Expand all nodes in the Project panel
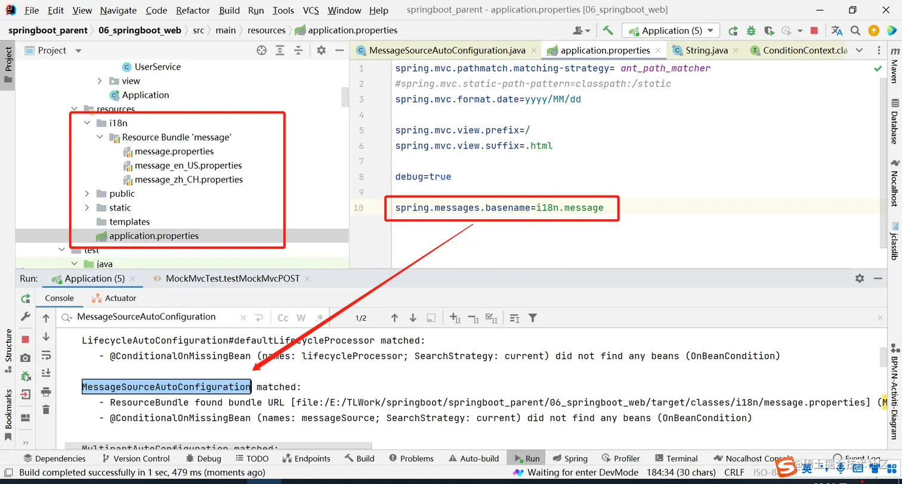Image resolution: width=902 pixels, height=484 pixels. [x=280, y=51]
